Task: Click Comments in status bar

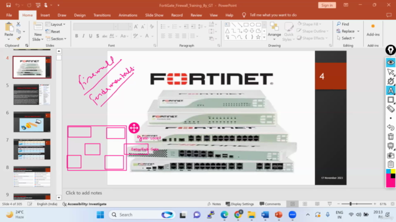Action: [x=270, y=204]
